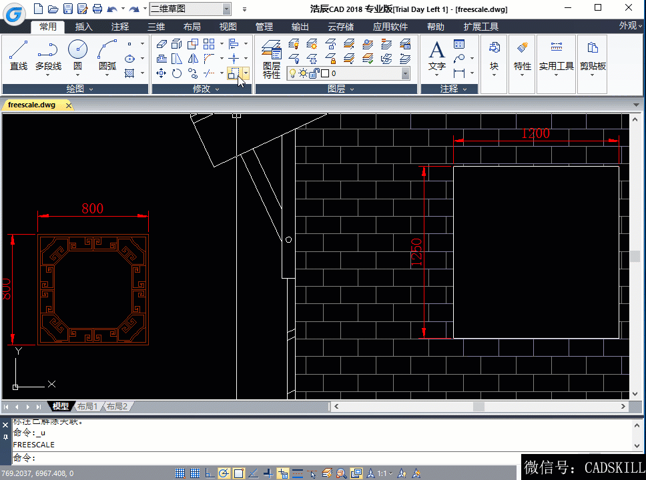Click the Save icon in quick access toolbar
Screen dimensions: 646x480
click(67, 9)
